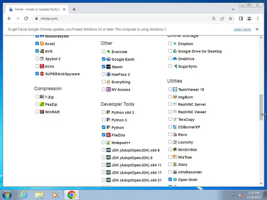Click the Launchy icon
267x200 pixels.
175,142
